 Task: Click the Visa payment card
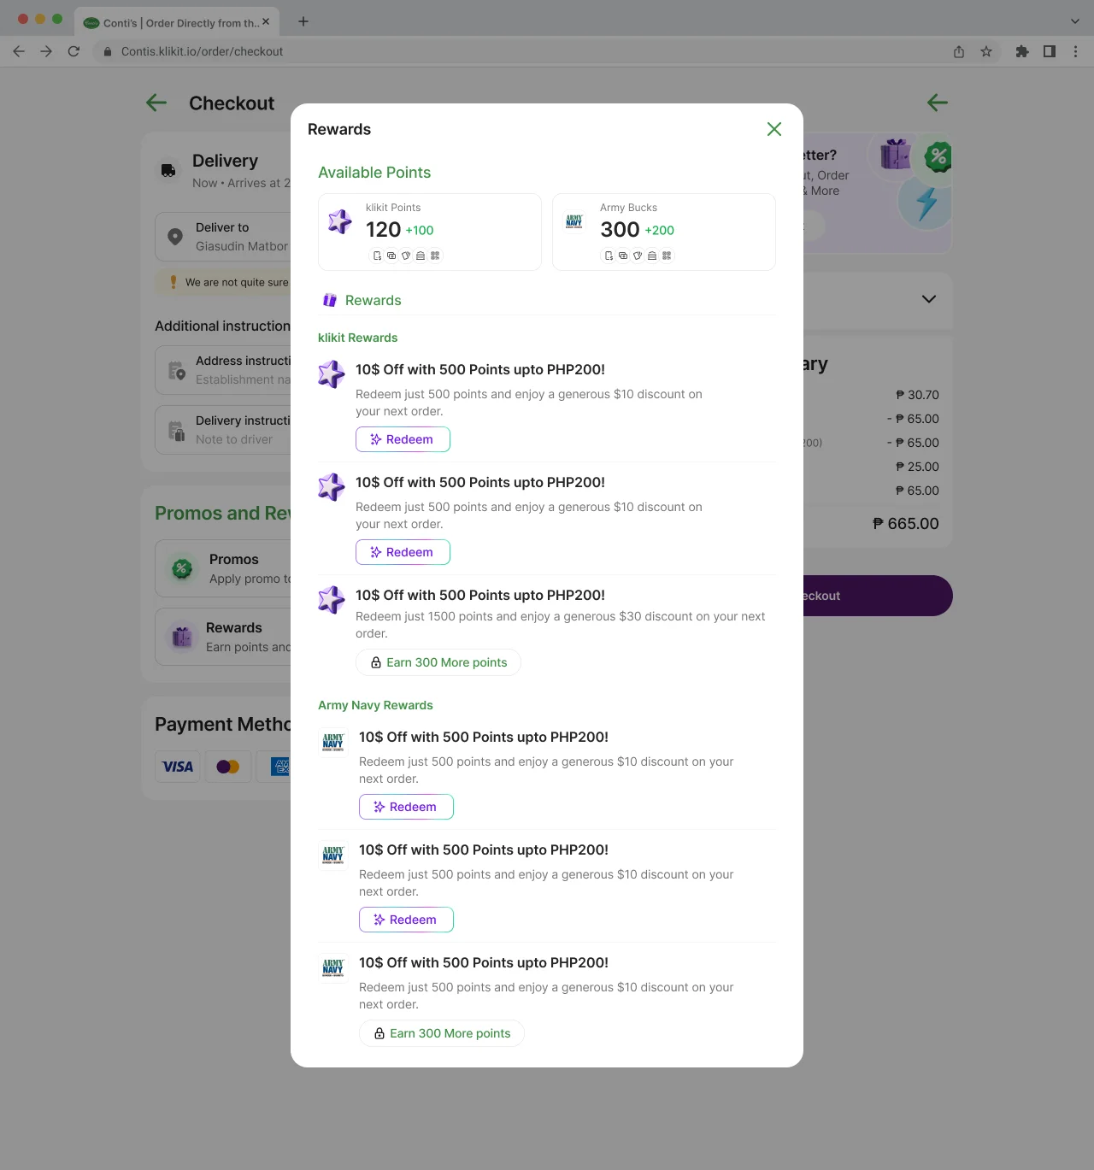tap(178, 767)
